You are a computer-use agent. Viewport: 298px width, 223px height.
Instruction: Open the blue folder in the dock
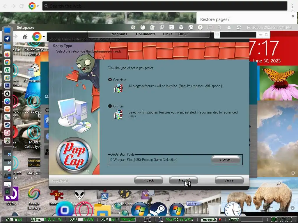(7, 46)
